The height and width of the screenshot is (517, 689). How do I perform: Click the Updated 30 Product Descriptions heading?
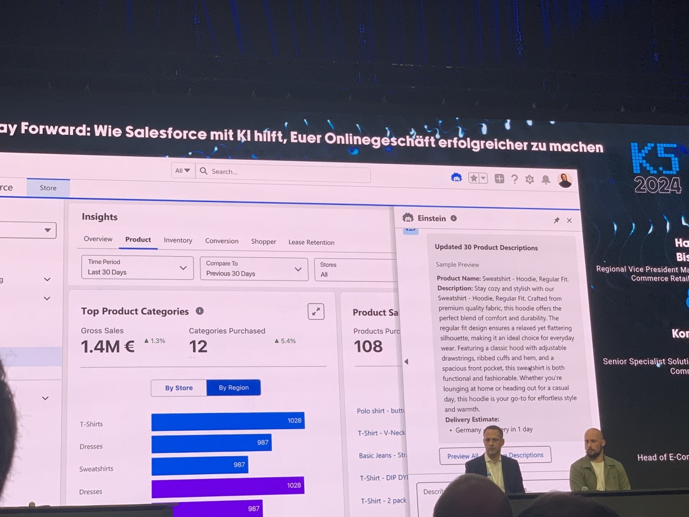click(486, 248)
